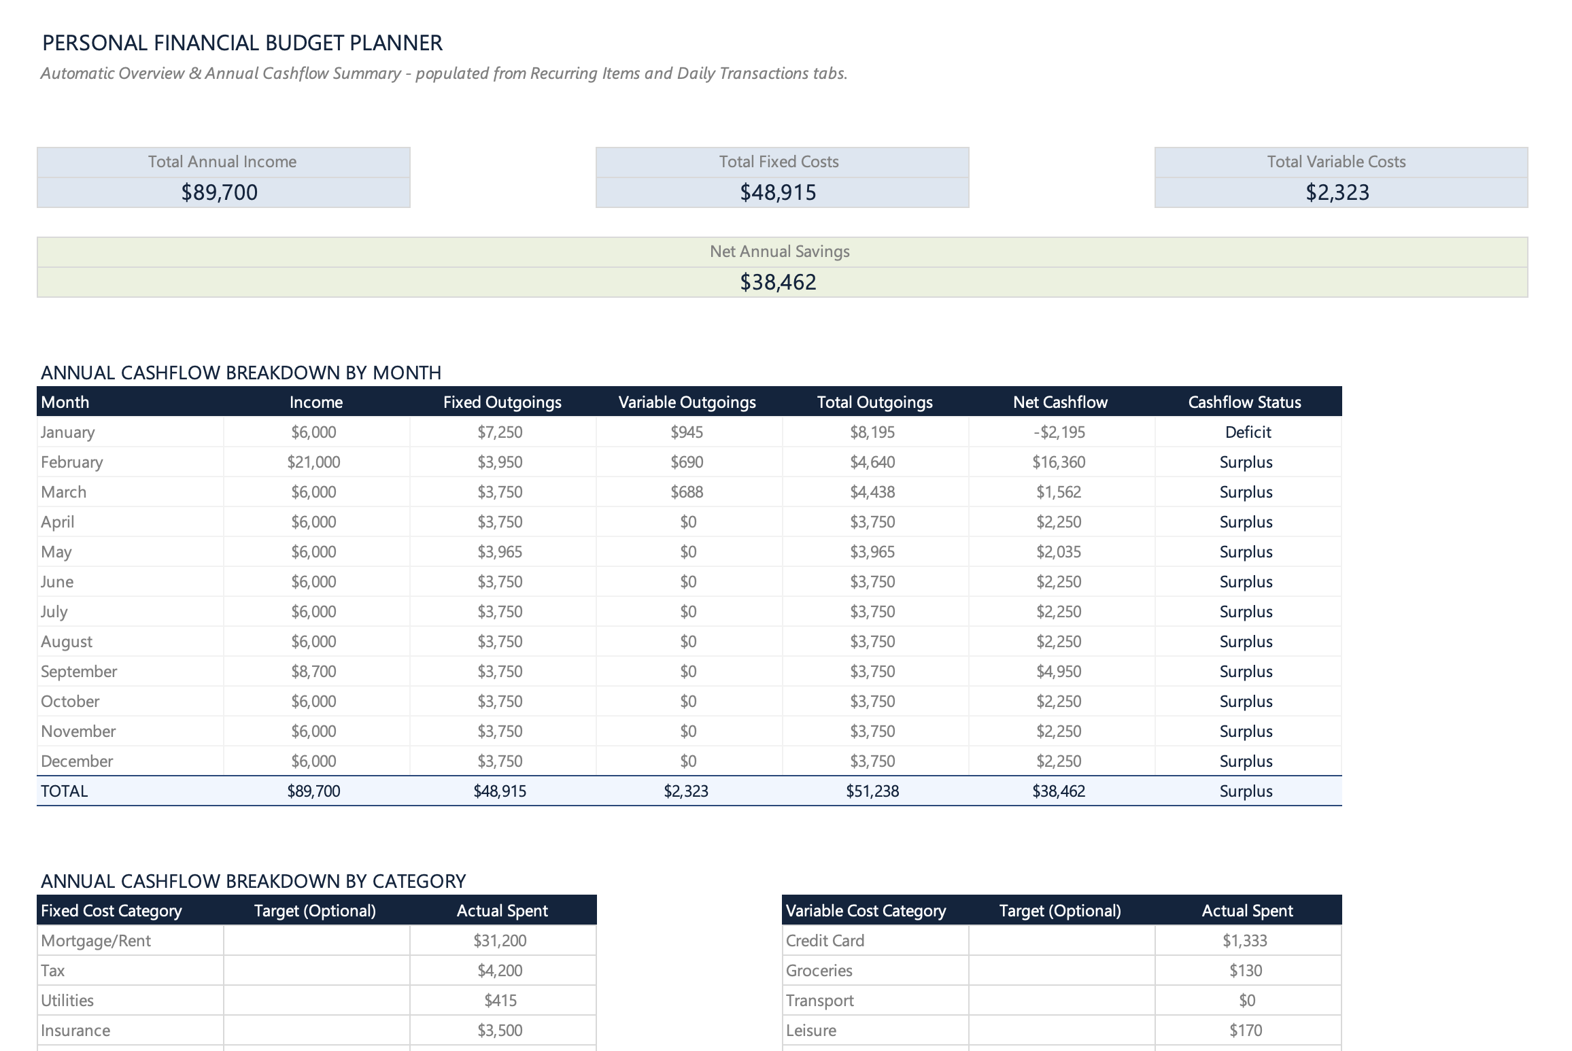
Task: Click January net cashflow -$2,195
Action: [x=1062, y=432]
